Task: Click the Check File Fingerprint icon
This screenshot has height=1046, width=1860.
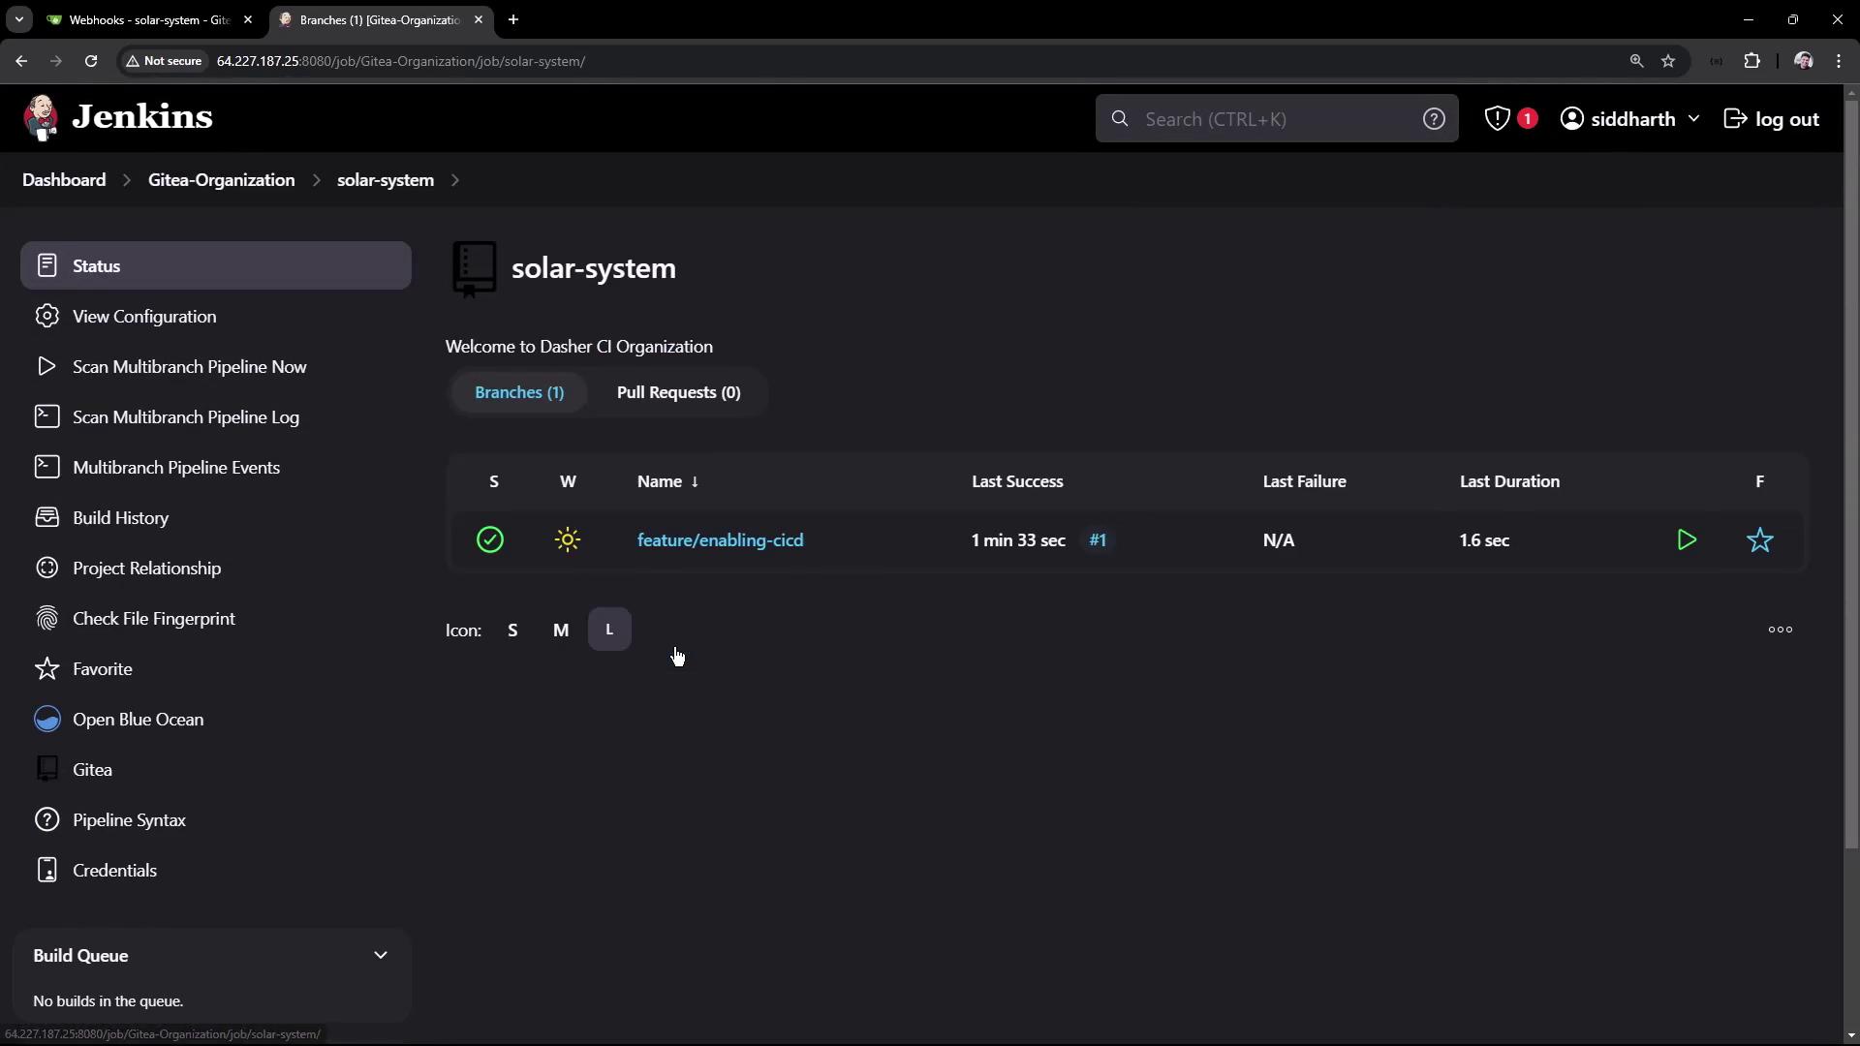Action: tap(46, 619)
